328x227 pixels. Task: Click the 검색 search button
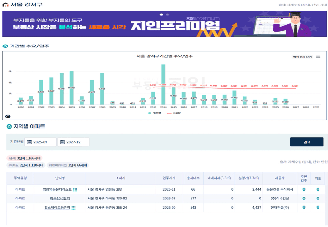click(307, 142)
